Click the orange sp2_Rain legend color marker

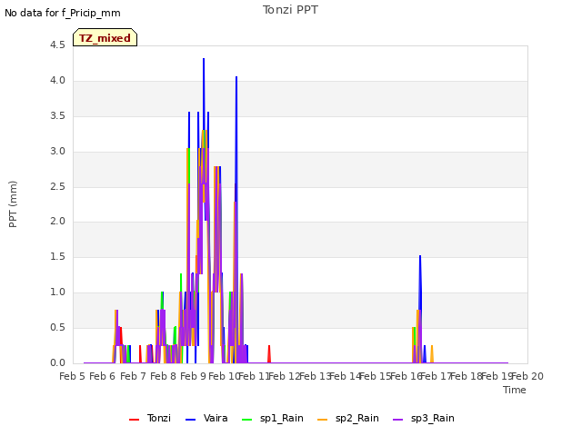click(x=323, y=420)
